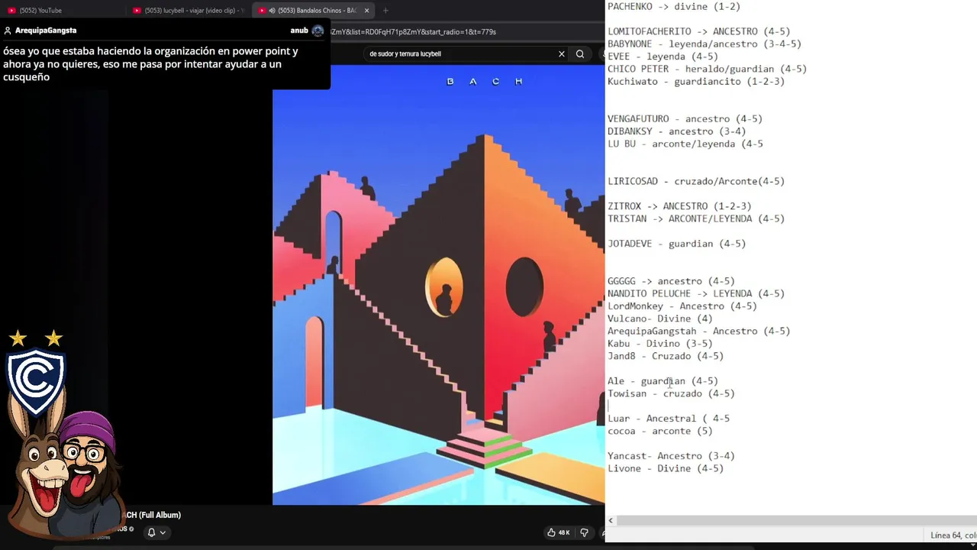Close the Bandalos Chinos browser tab
Image resolution: width=977 pixels, height=550 pixels.
point(367,11)
